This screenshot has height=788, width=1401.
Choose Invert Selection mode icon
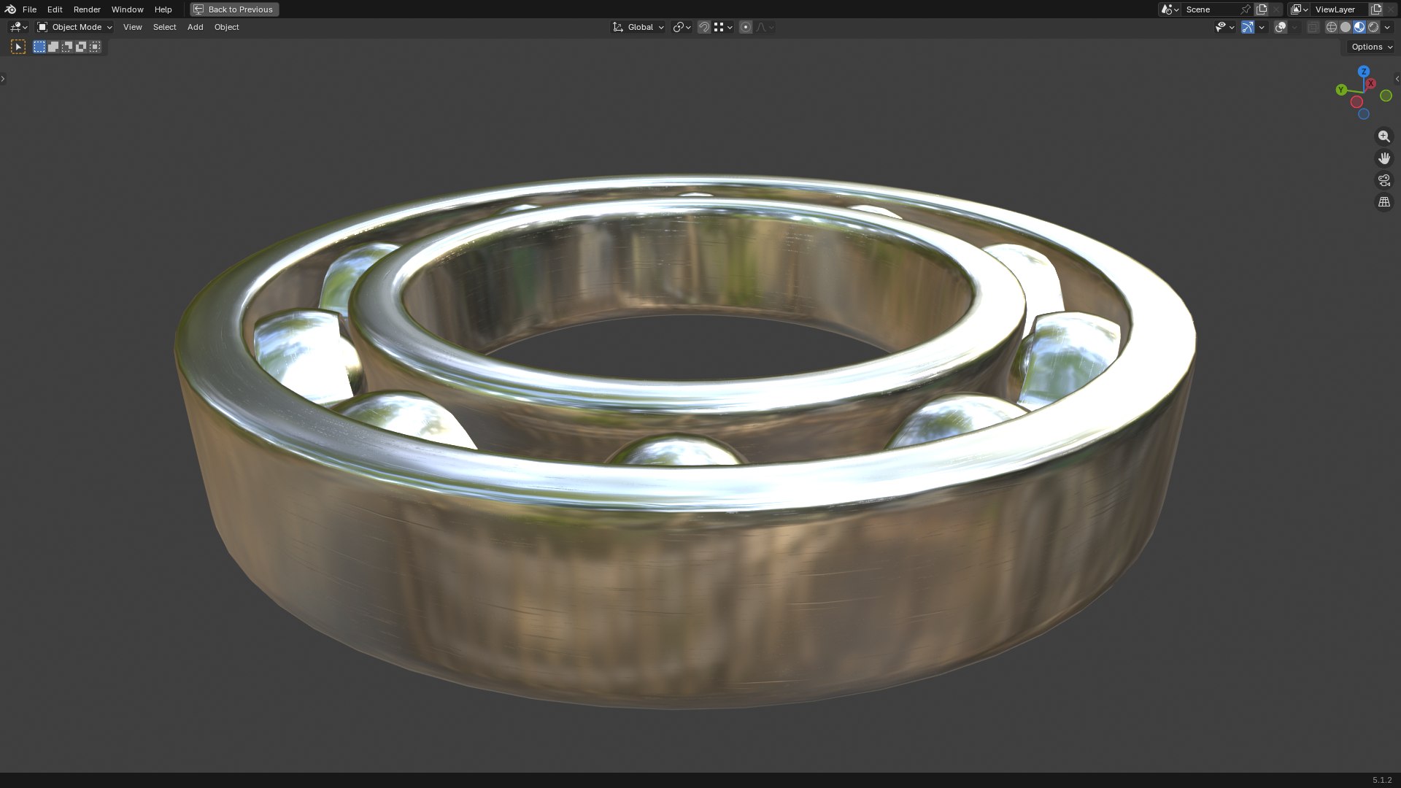[x=81, y=47]
